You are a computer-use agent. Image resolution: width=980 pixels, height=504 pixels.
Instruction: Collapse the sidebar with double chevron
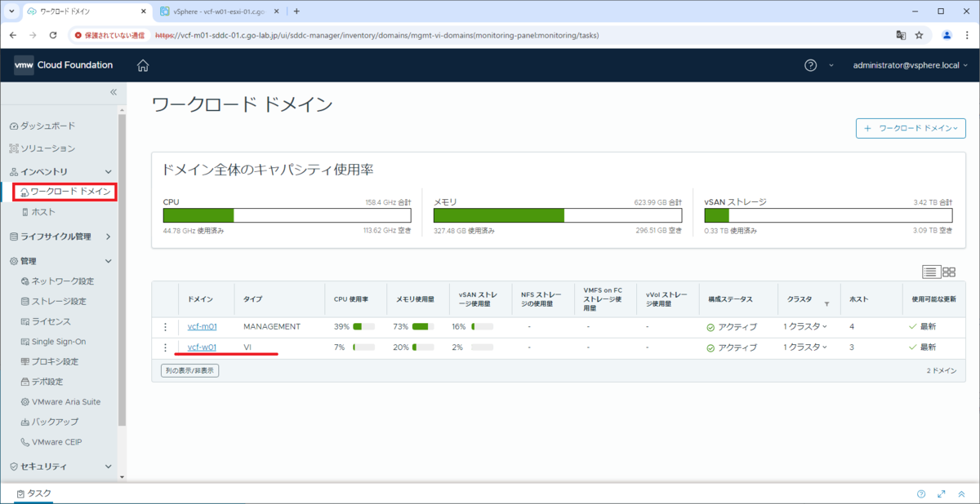tap(114, 92)
